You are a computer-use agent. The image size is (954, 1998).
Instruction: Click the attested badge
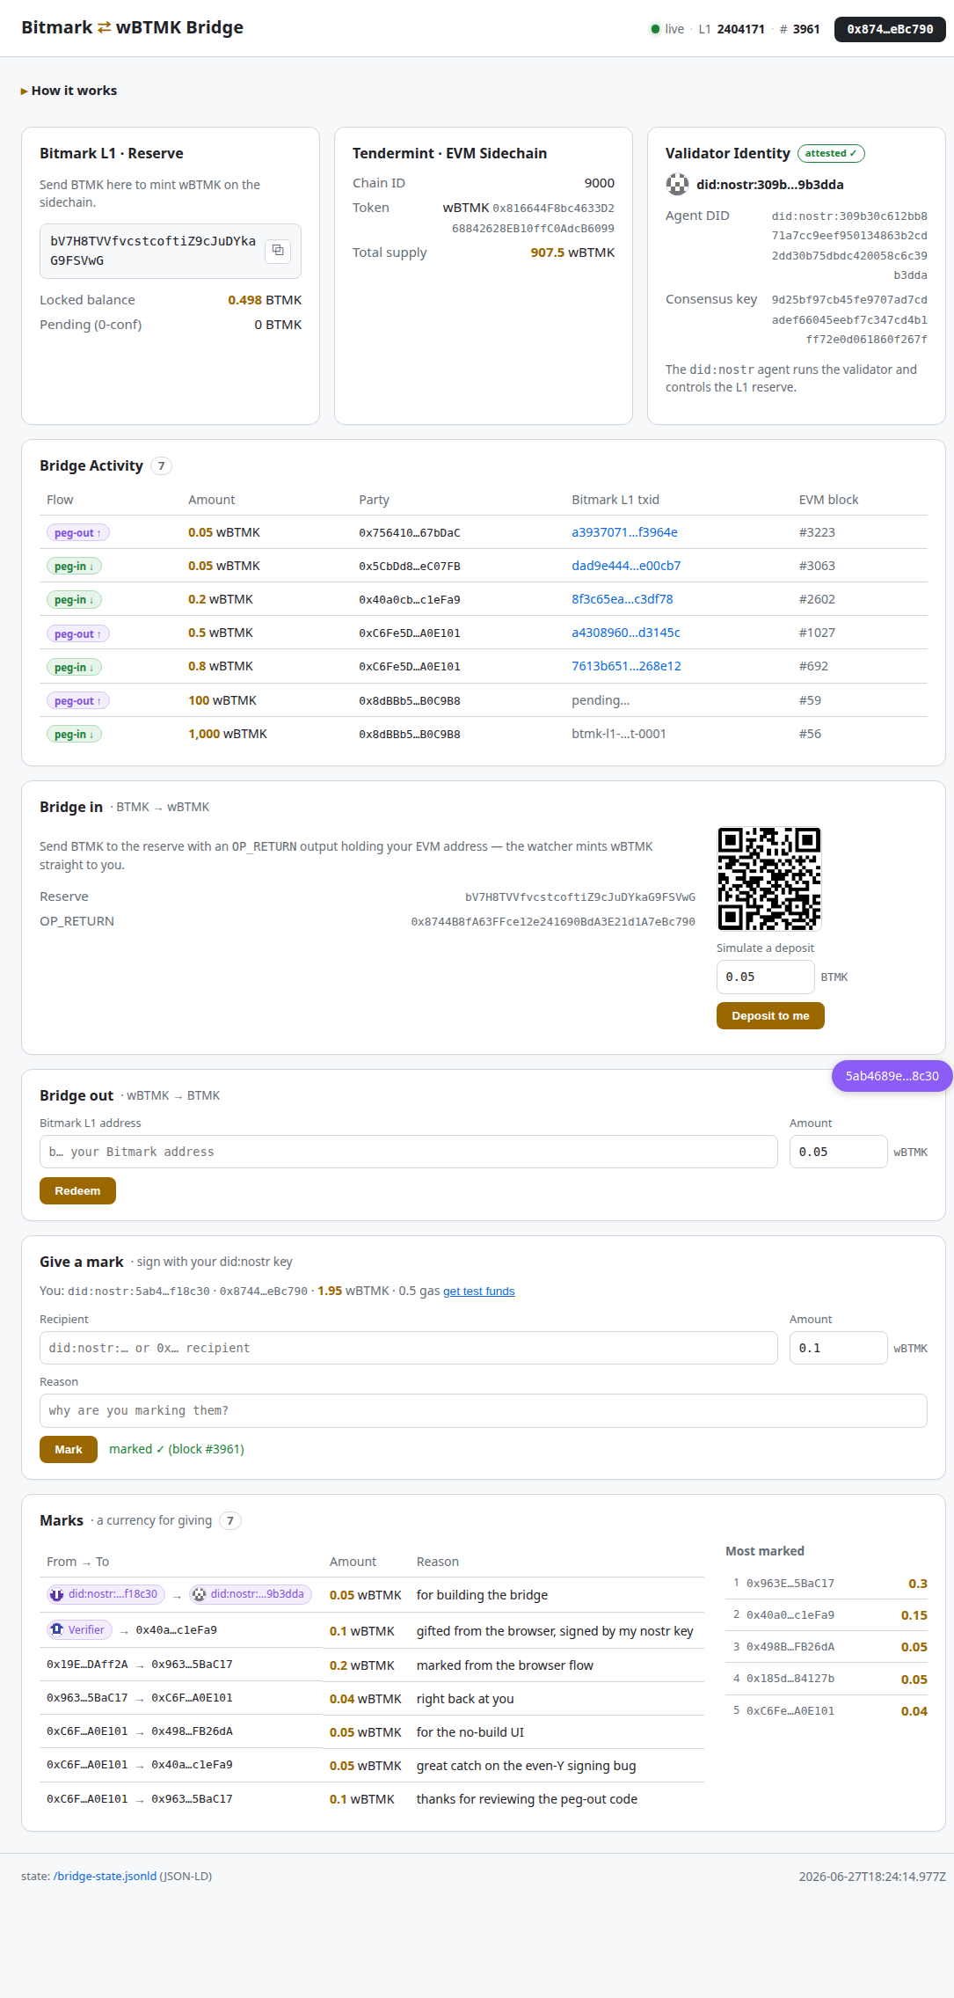click(x=831, y=153)
